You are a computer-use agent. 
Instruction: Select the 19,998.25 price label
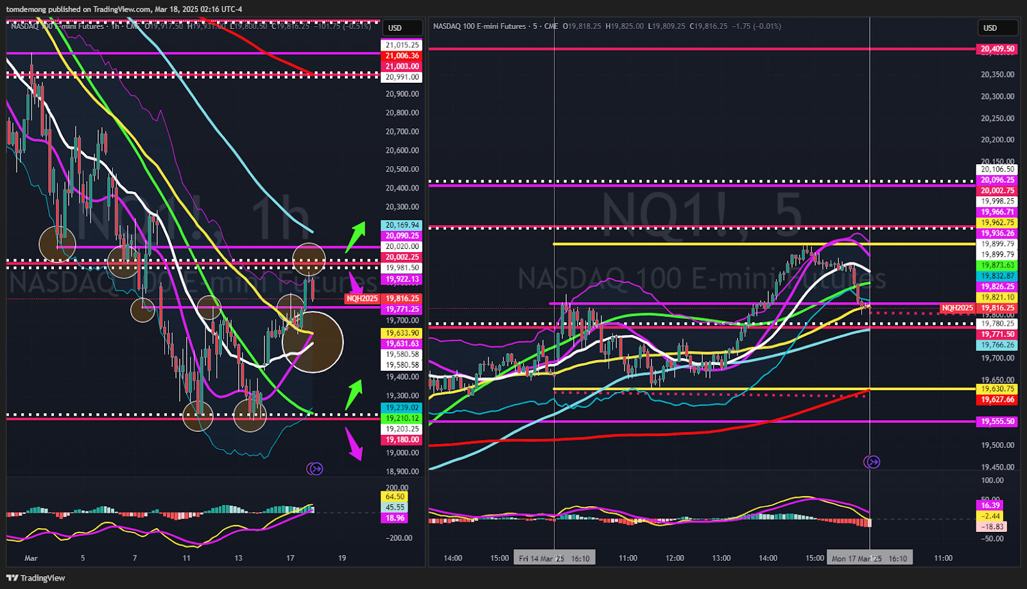pos(997,201)
